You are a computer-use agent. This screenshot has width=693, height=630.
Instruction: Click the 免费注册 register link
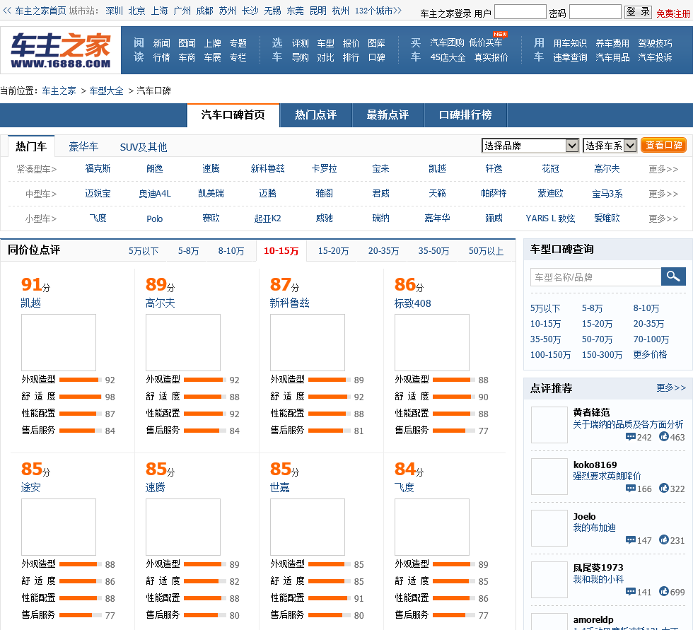[x=673, y=13]
